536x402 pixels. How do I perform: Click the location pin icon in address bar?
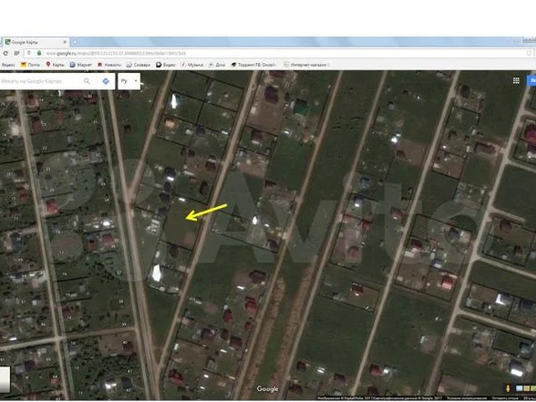(x=30, y=54)
